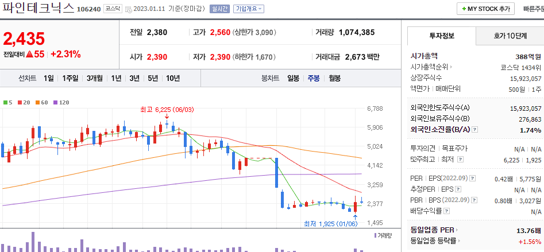Click the plus icon in MY STOCK 추가
544x252 pixels.
point(464,9)
